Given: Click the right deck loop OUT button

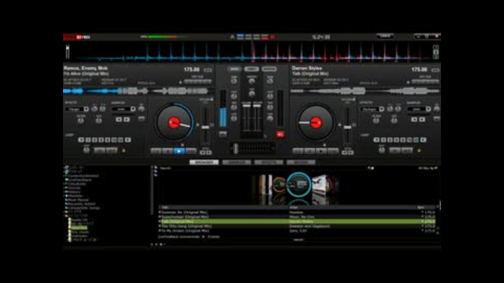Looking at the screenshot, I should click(407, 150).
